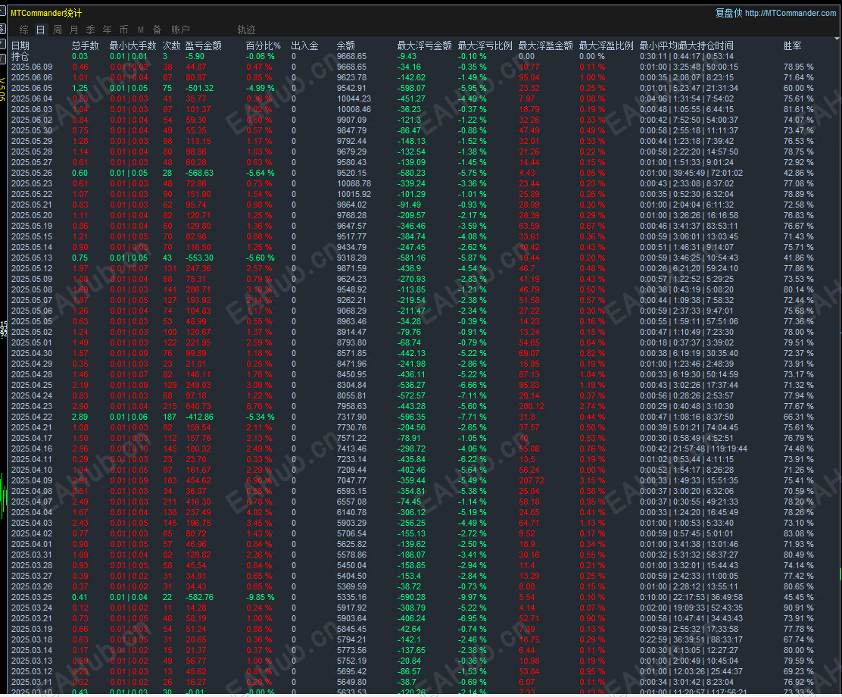Click the balance value 10088.78

(x=354, y=184)
